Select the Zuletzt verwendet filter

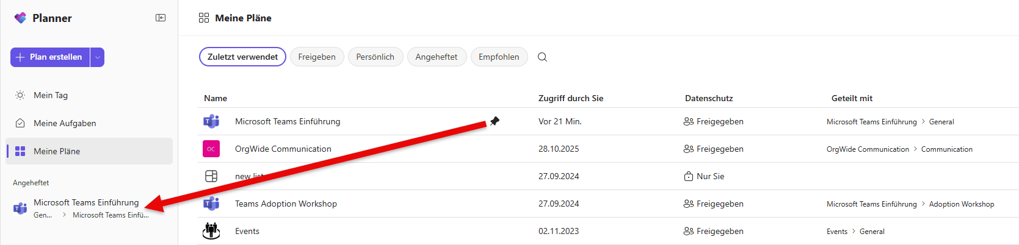point(242,57)
